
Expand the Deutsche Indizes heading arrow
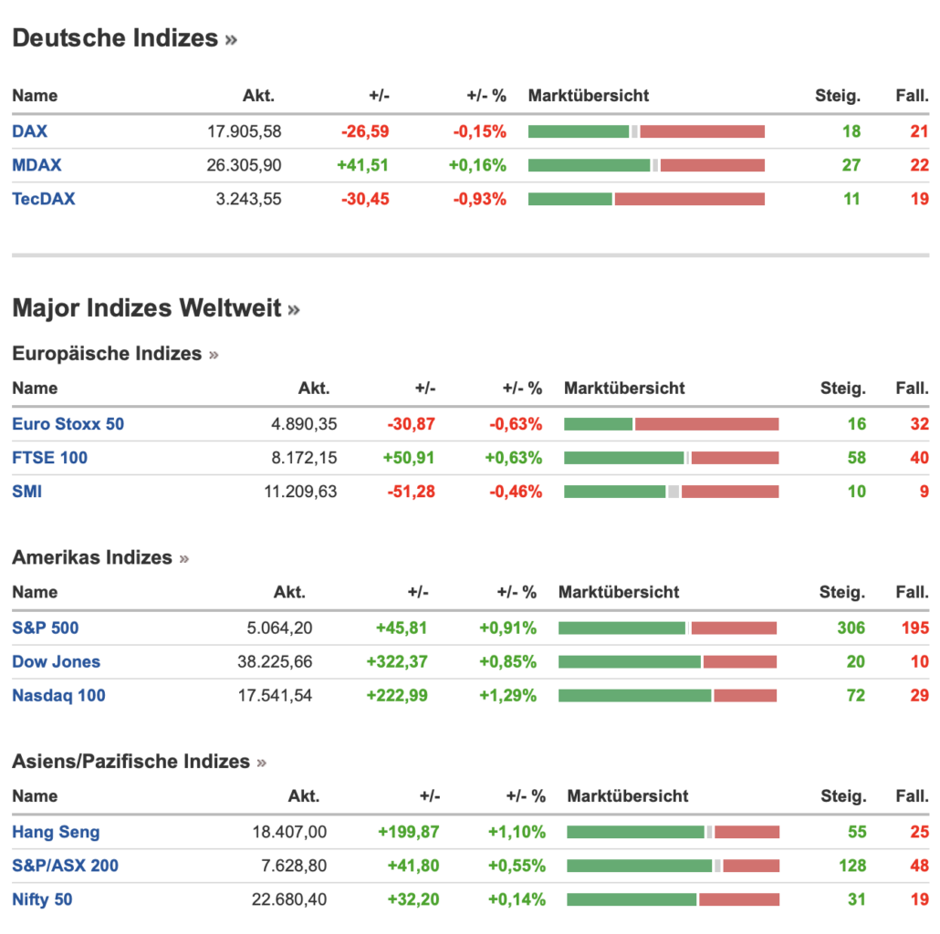pyautogui.click(x=231, y=39)
